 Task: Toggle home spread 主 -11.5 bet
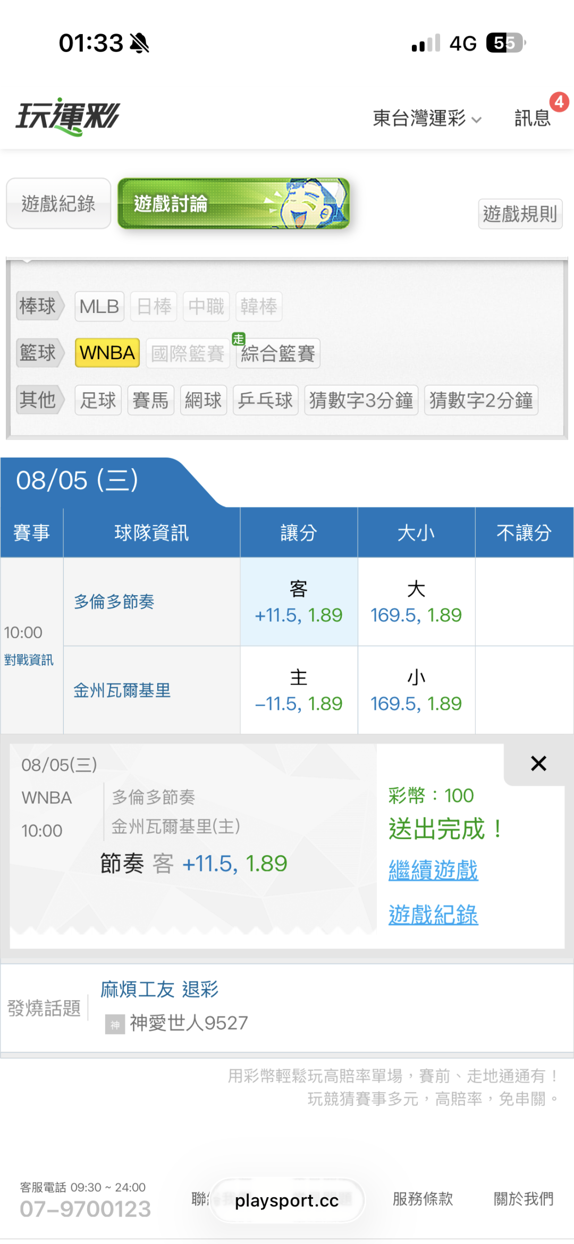pyautogui.click(x=299, y=690)
